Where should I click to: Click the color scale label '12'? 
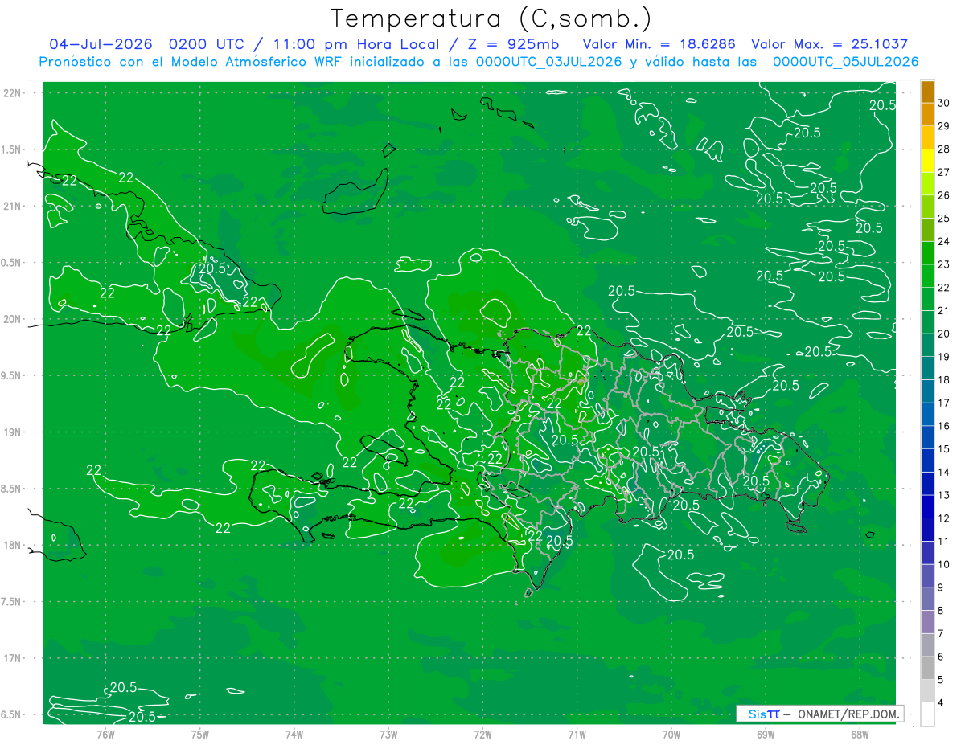coord(943,518)
